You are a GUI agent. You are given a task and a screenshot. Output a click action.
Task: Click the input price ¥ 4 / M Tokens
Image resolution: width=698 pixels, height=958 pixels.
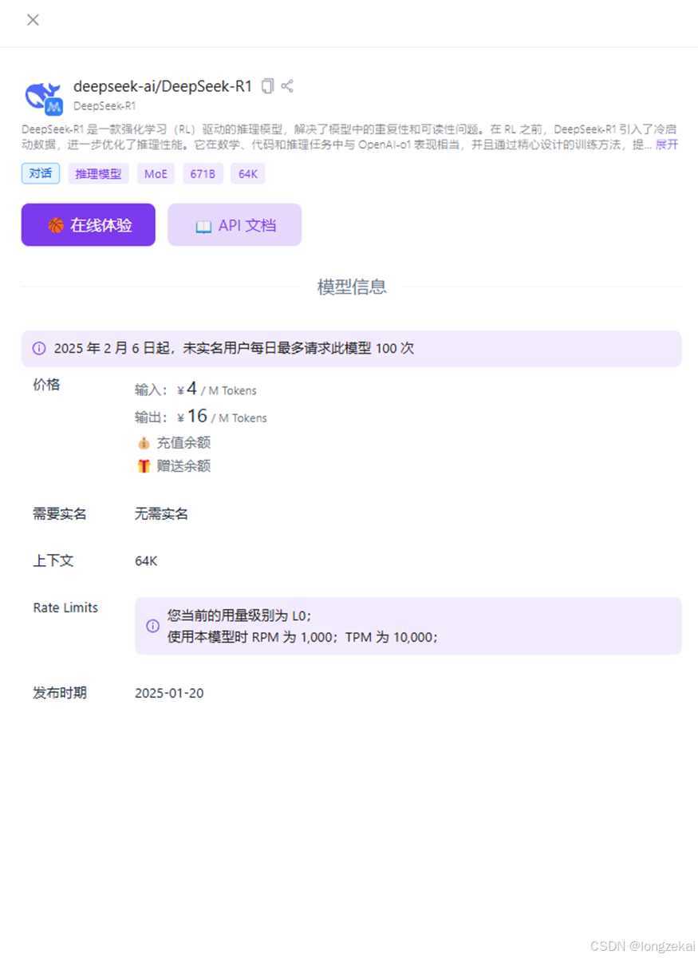click(x=216, y=390)
